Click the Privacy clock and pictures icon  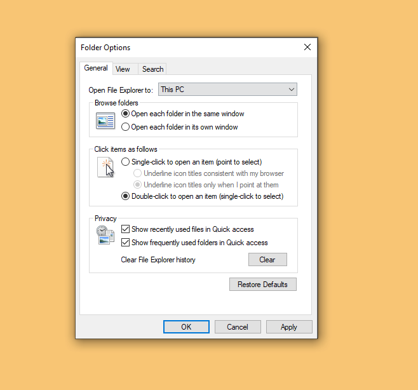pos(105,235)
